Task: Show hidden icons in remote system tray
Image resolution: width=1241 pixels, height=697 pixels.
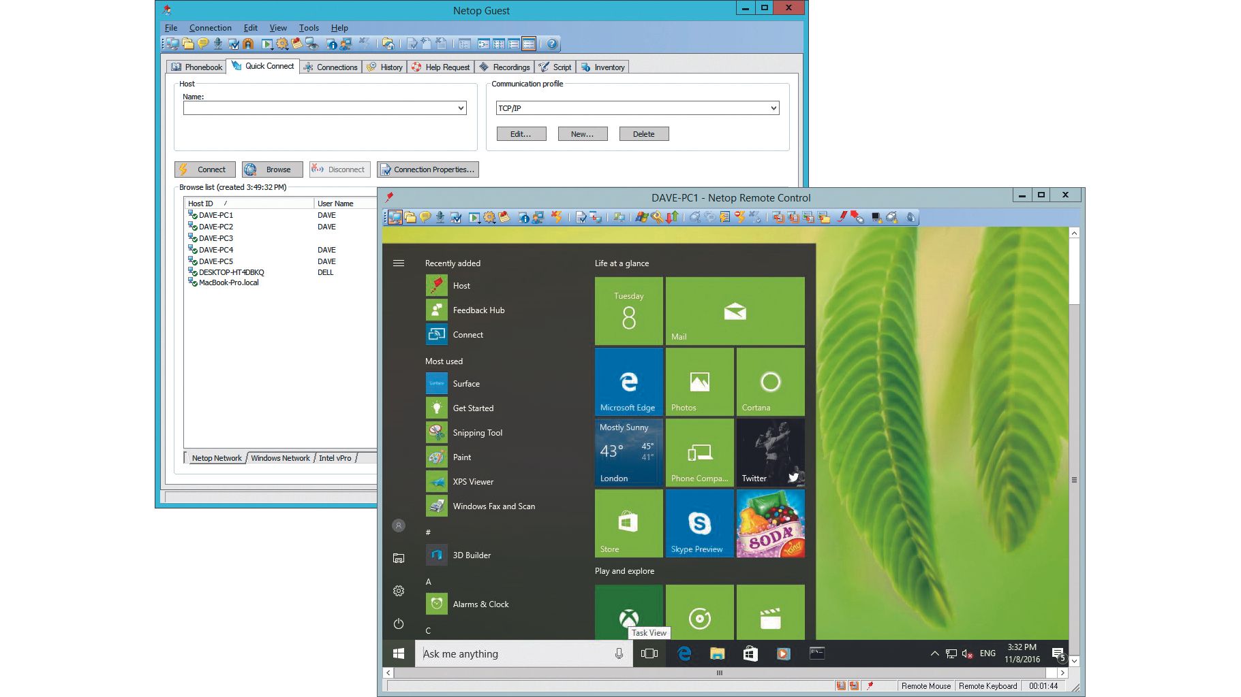Action: pyautogui.click(x=934, y=653)
